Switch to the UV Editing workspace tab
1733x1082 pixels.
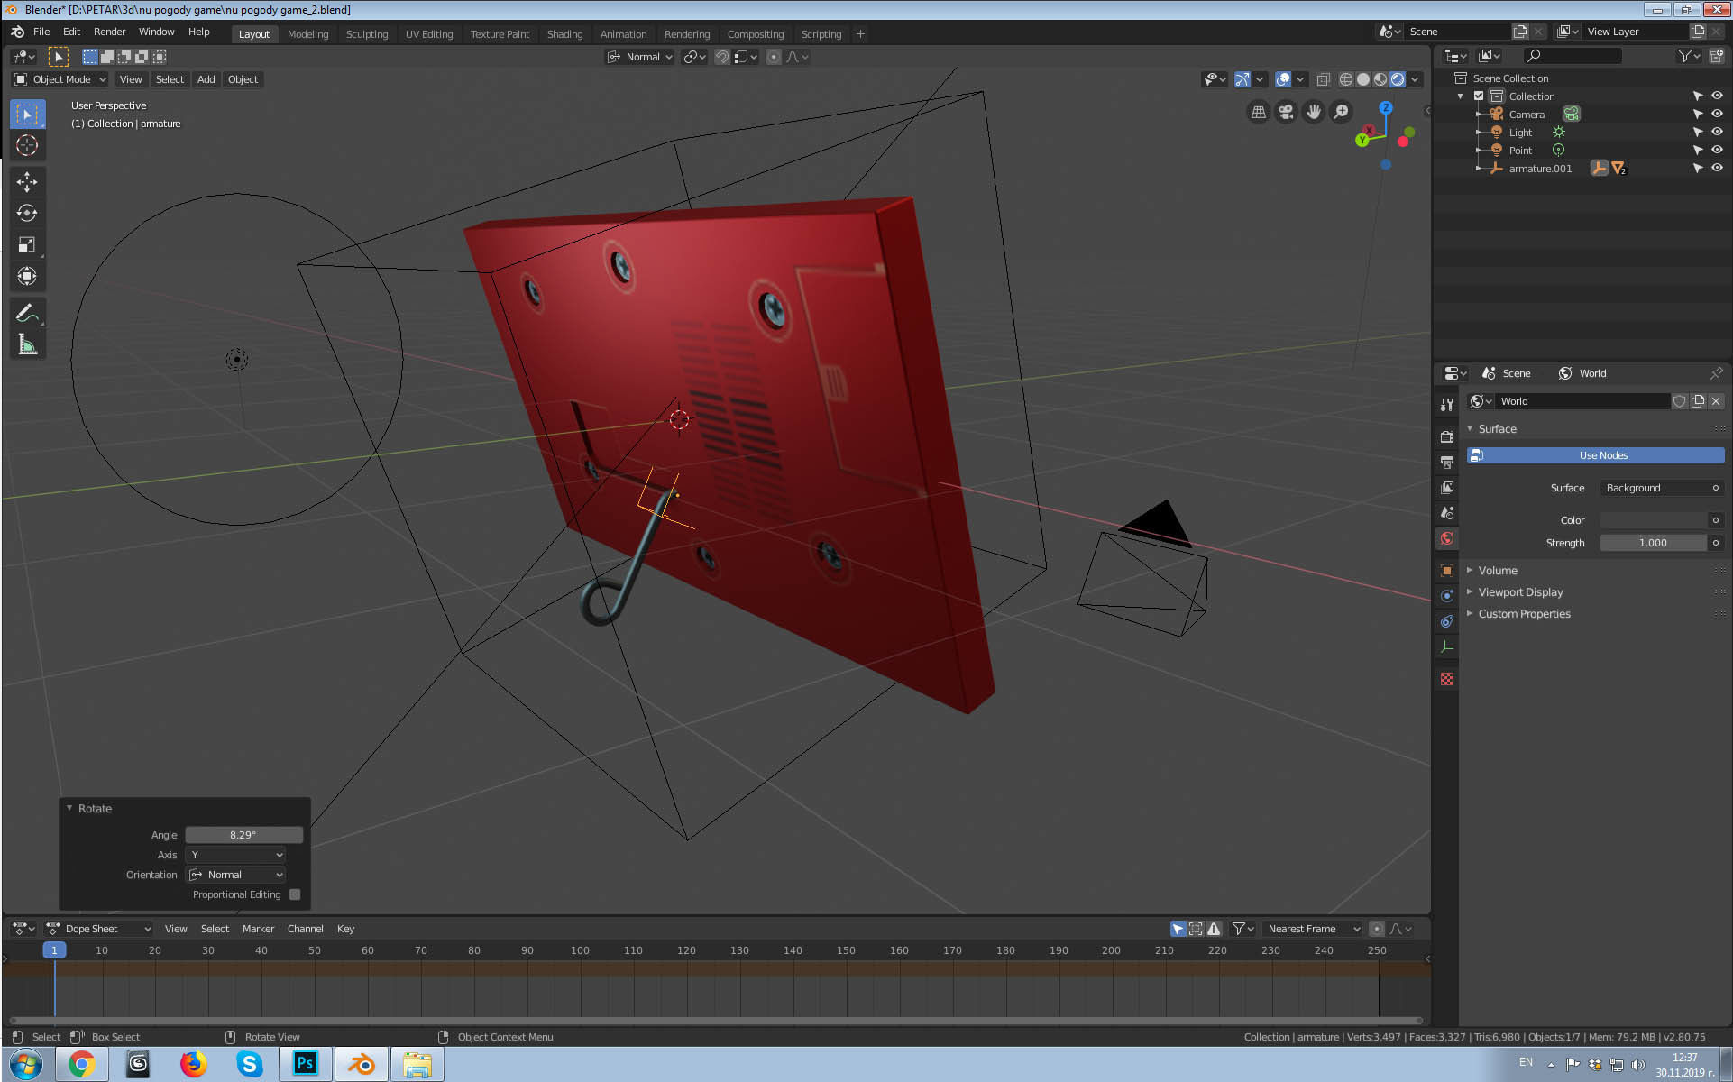pyautogui.click(x=429, y=34)
